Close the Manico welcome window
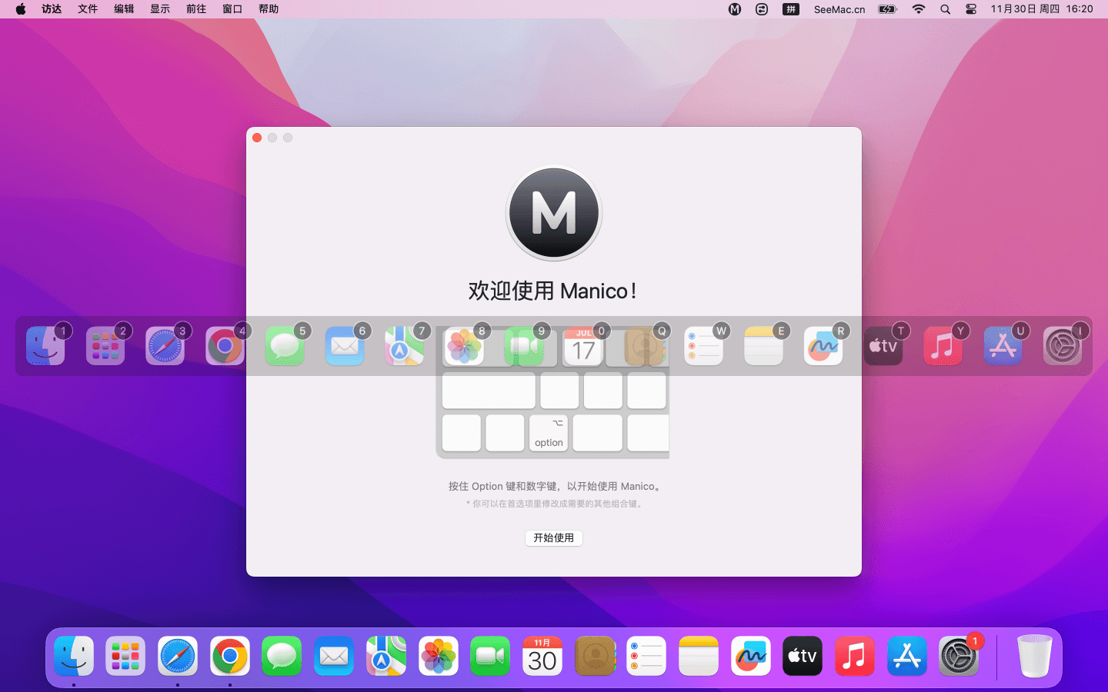 tap(257, 138)
